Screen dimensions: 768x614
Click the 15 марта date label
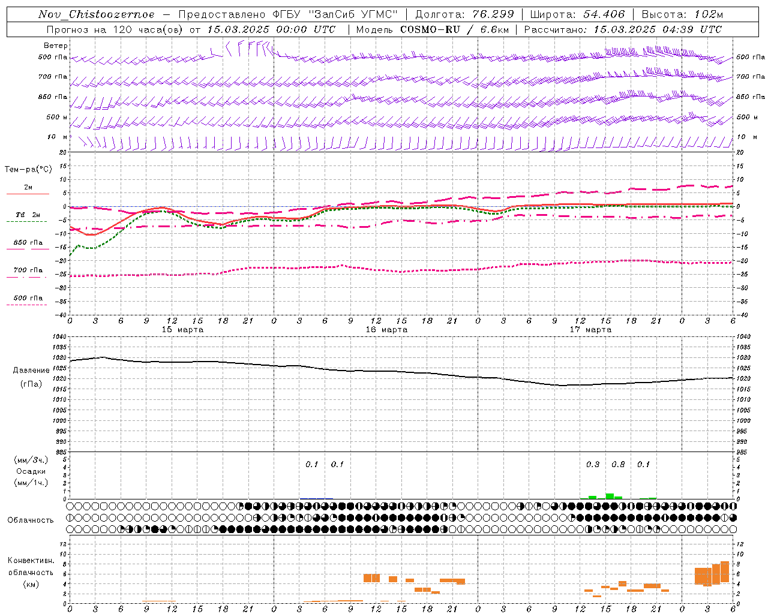pyautogui.click(x=182, y=329)
